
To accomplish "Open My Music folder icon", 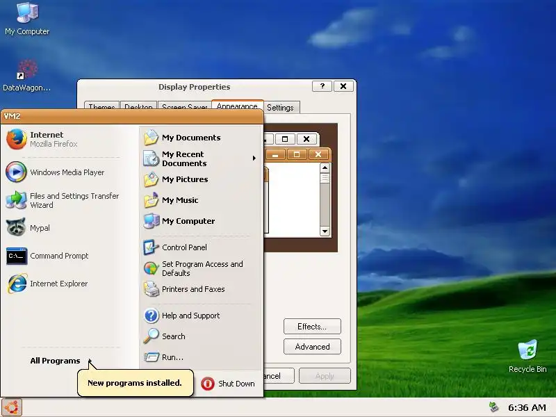I will point(151,200).
